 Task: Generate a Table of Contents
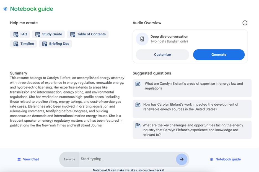tap(88, 34)
